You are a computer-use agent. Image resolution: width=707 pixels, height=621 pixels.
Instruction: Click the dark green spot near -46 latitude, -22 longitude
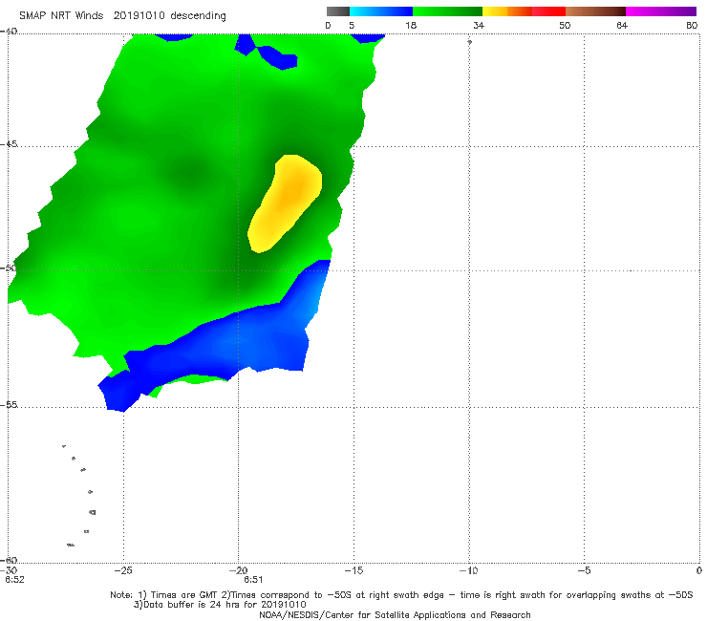[187, 171]
